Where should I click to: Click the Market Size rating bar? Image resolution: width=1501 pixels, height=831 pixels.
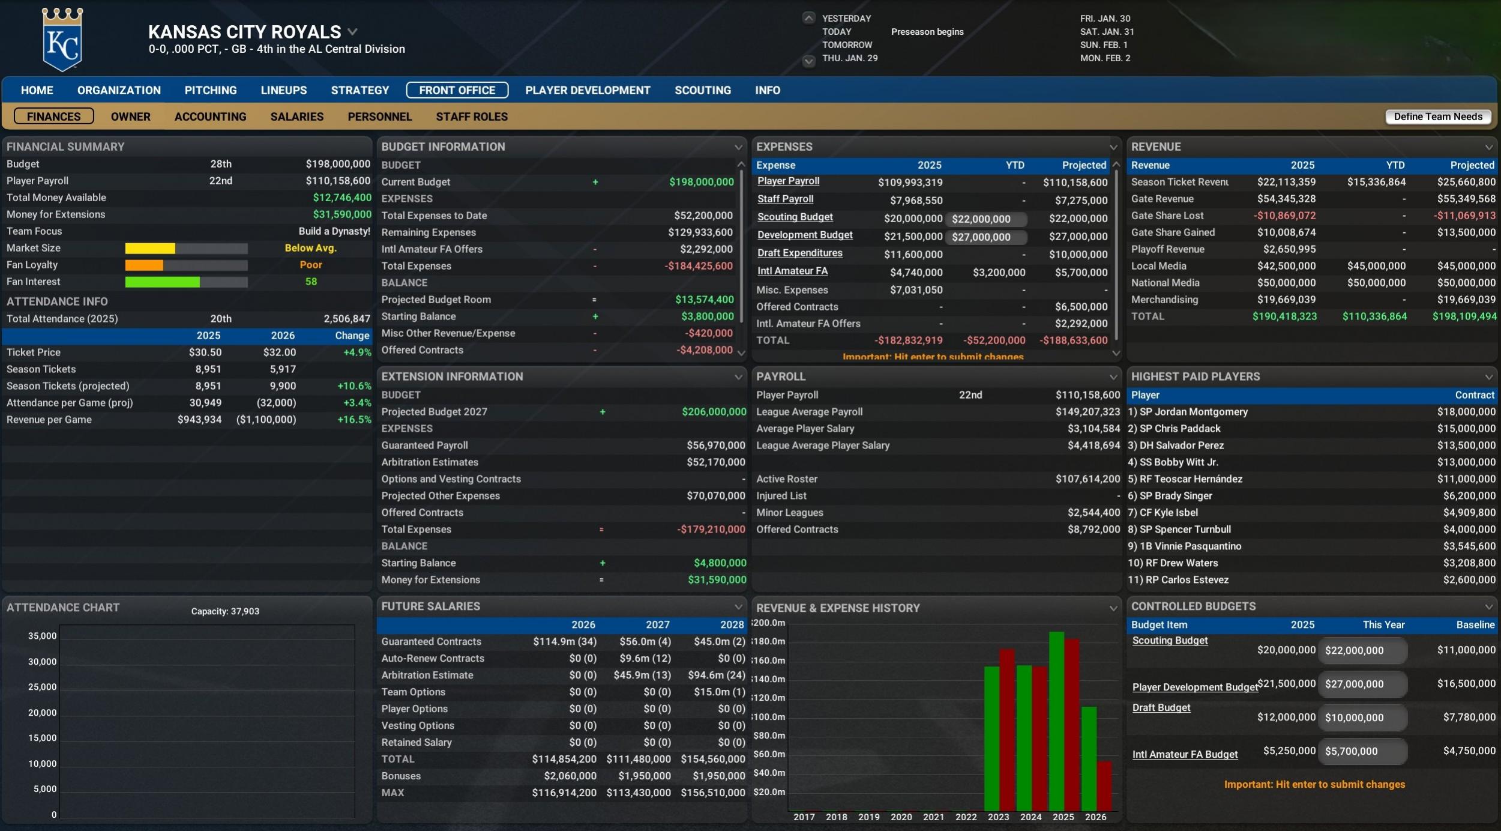(186, 249)
